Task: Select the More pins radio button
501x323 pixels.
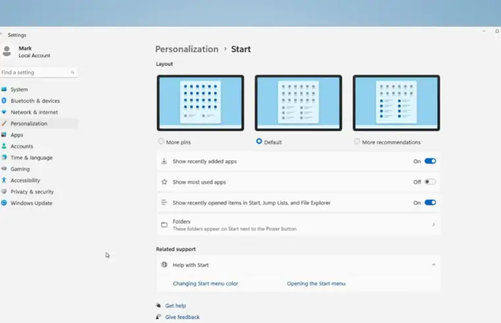Action: (x=161, y=141)
